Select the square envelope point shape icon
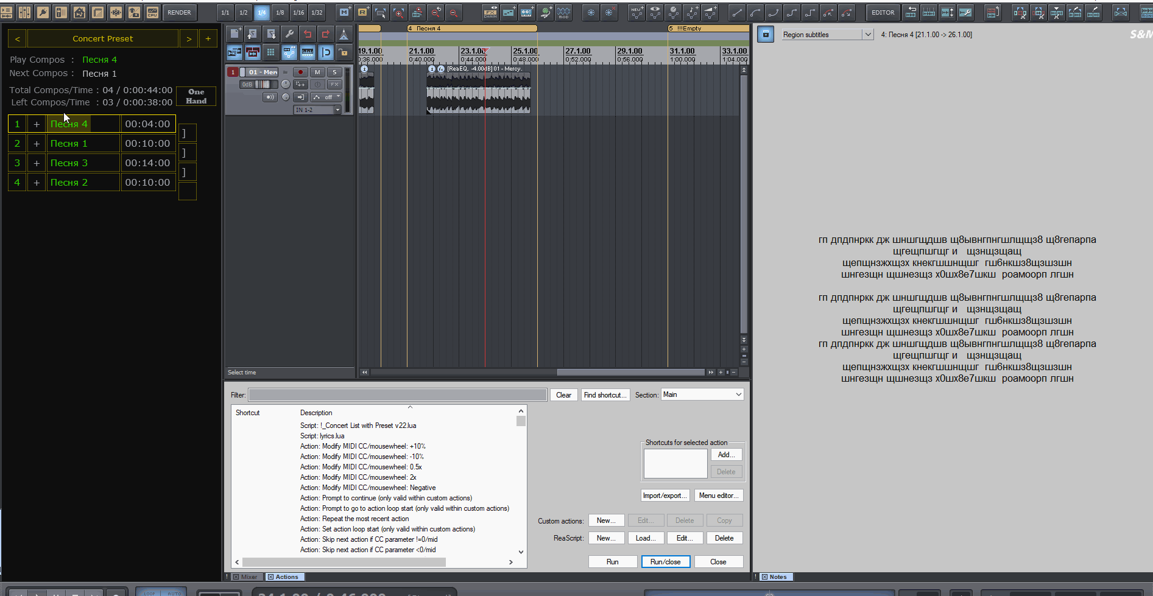This screenshot has height=596, width=1153. click(x=810, y=12)
